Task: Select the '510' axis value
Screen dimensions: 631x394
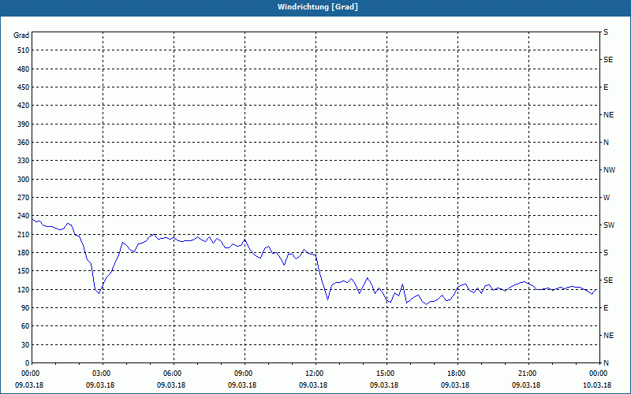Action: click(24, 50)
